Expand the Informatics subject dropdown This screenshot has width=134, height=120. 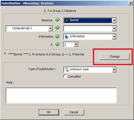114,37
